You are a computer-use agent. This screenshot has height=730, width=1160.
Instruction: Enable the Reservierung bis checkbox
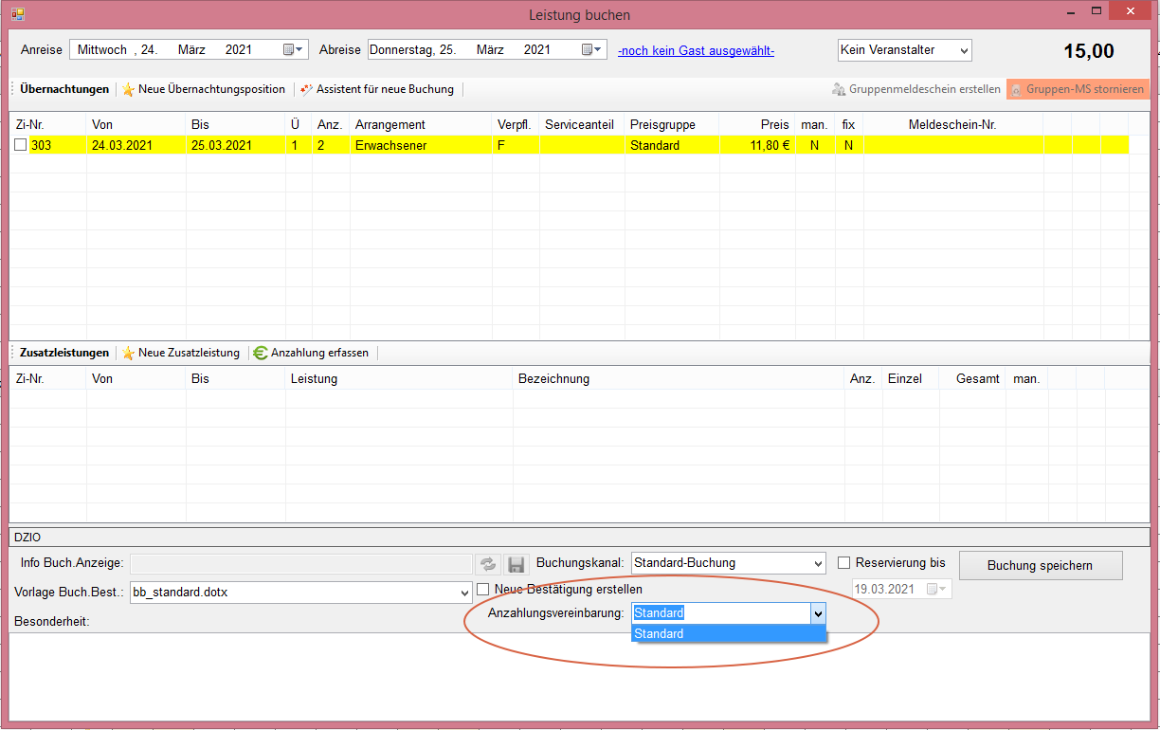[x=844, y=563]
